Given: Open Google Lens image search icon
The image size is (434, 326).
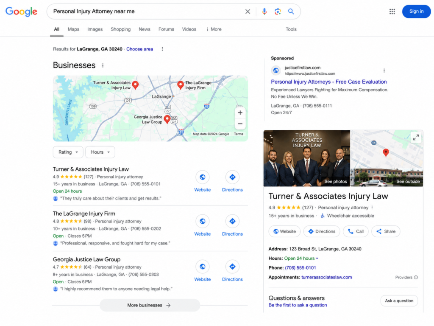Looking at the screenshot, I should tap(278, 11).
